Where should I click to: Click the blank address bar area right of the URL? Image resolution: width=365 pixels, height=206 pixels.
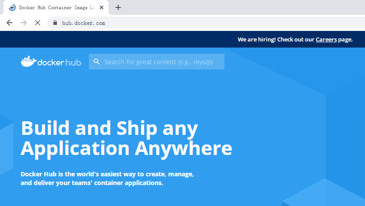coord(233,23)
